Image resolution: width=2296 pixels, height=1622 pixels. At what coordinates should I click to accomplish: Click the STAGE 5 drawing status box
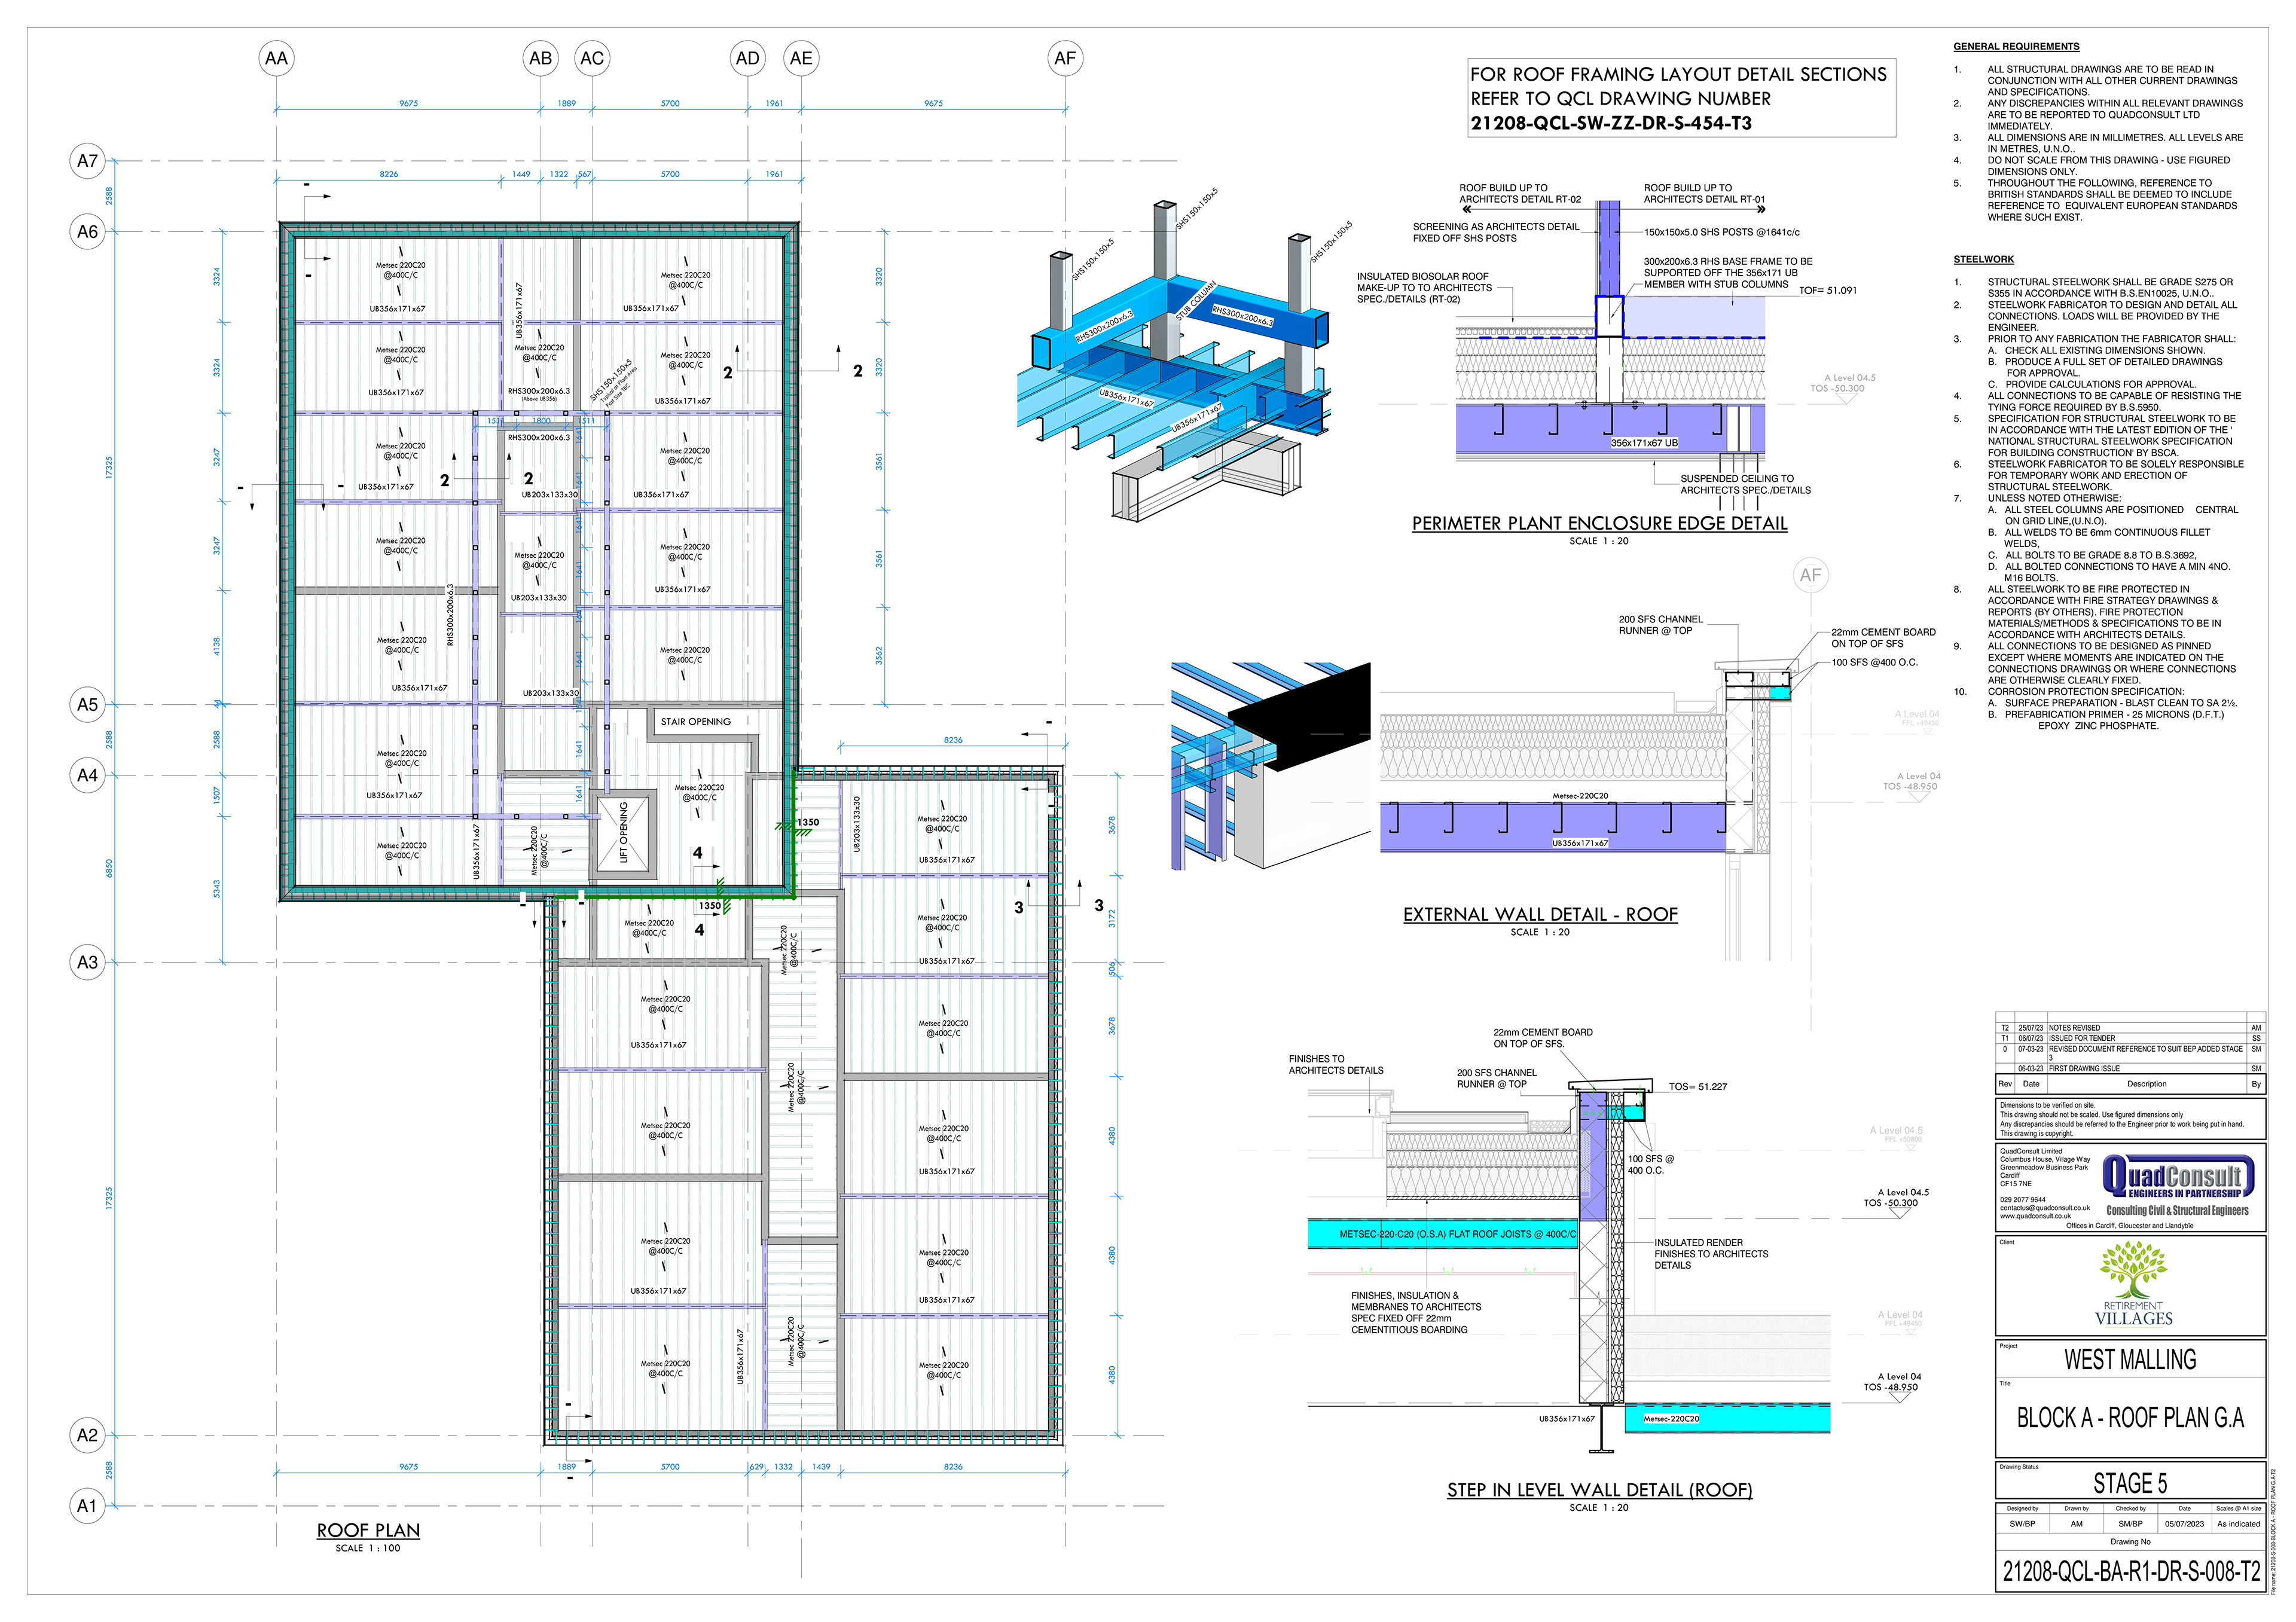(x=2130, y=1483)
